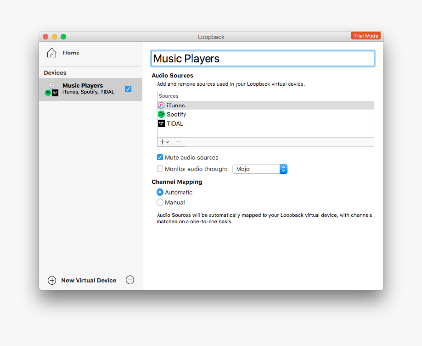The width and height of the screenshot is (422, 346).
Task: Select the TIDAL source row
Action: (x=265, y=124)
